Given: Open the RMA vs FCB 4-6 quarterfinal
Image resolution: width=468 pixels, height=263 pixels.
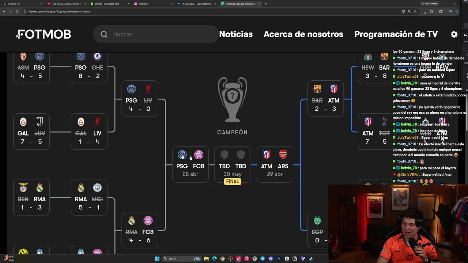Looking at the screenshot, I should pyautogui.click(x=140, y=230).
